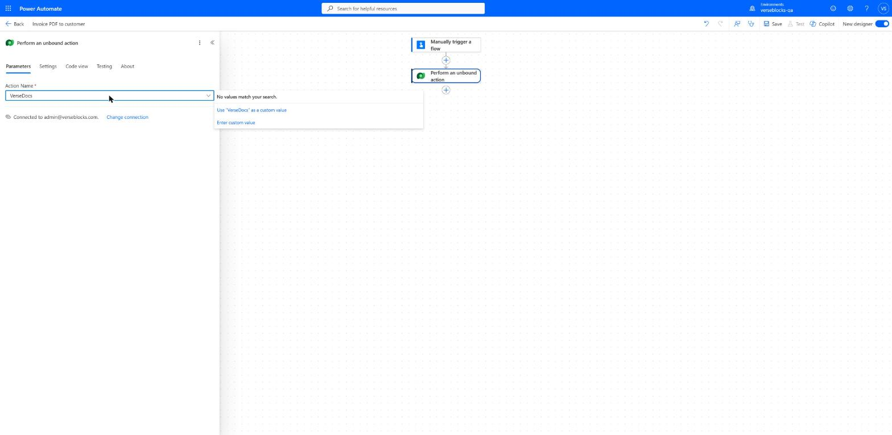Viewport: 892px width, 435px height.
Task: Click the No values match your search message
Action: click(247, 97)
